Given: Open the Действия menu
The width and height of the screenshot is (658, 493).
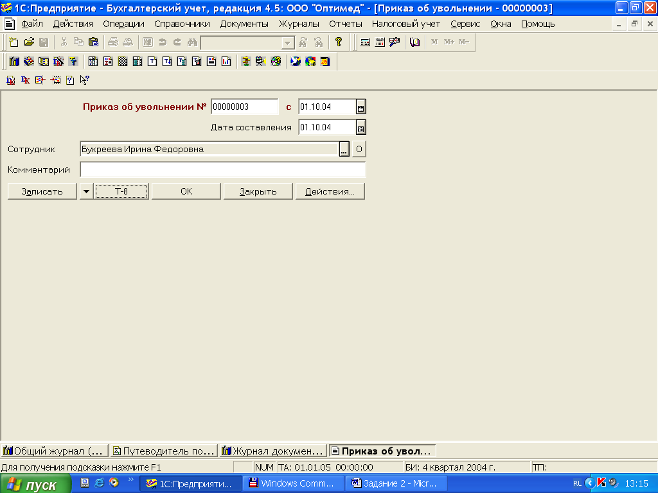Looking at the screenshot, I should coord(73,24).
